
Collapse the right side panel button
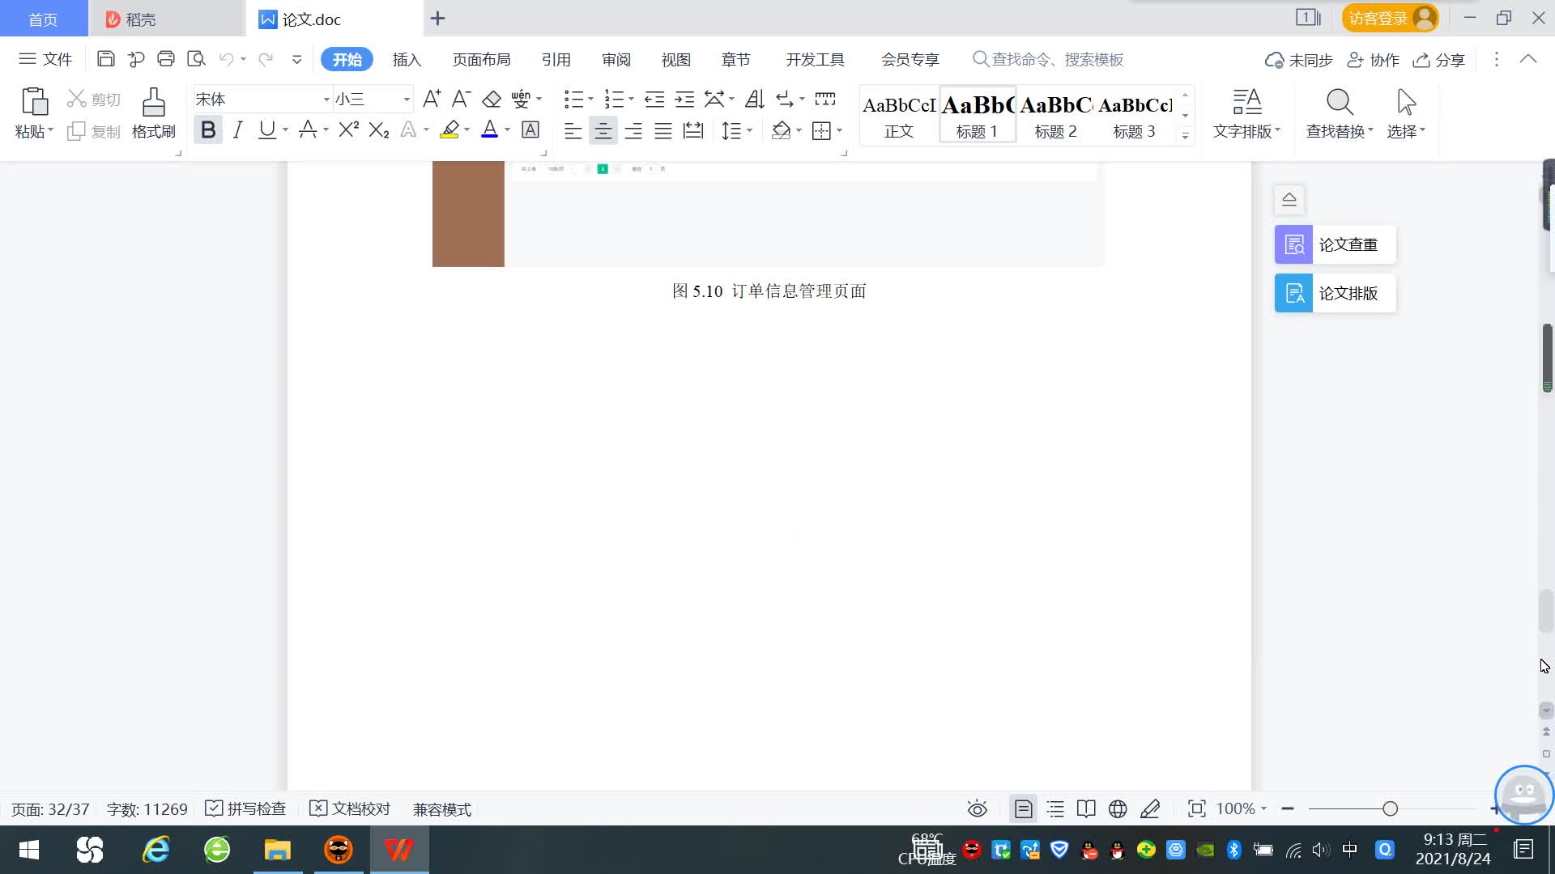coord(1289,199)
